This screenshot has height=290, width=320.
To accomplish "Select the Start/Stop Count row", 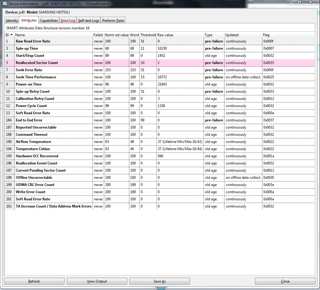I will click(160, 55).
